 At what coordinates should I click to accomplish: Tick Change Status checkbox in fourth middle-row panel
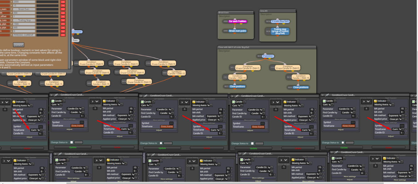[343, 142]
